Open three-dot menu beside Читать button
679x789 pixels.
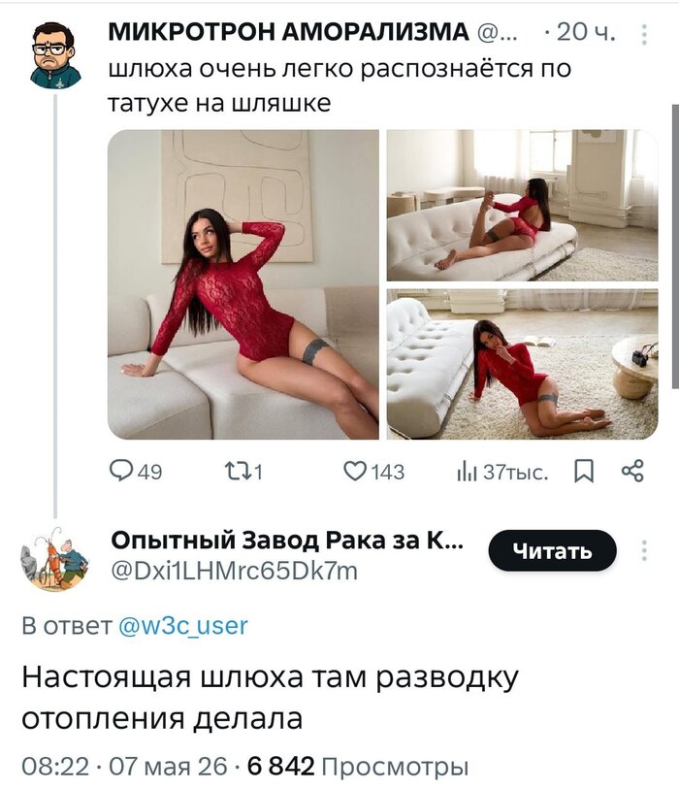(x=644, y=550)
